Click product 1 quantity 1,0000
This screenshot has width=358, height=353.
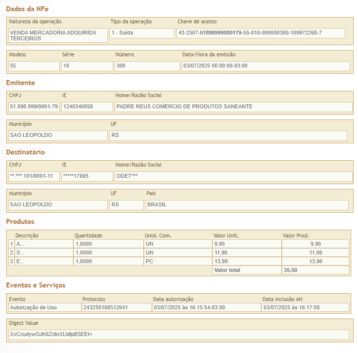tap(108, 244)
